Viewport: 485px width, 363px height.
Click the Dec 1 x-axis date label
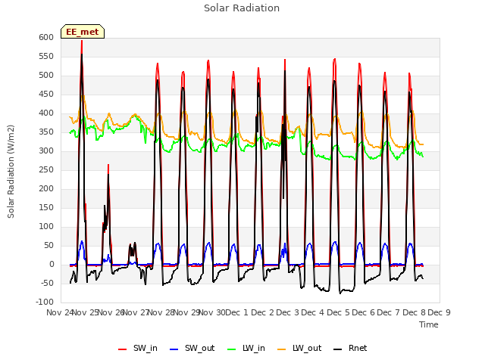[236, 312]
